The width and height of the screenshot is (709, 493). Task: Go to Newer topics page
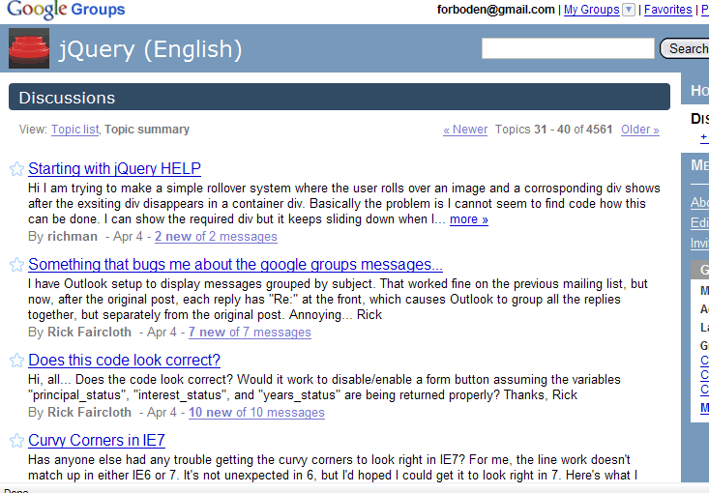click(465, 130)
